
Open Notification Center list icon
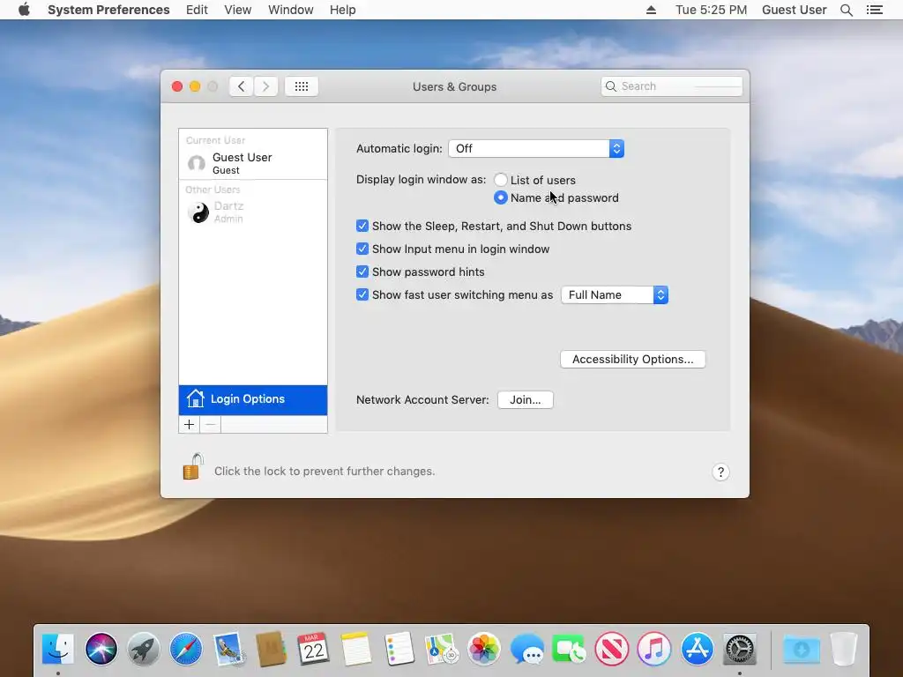coord(874,10)
